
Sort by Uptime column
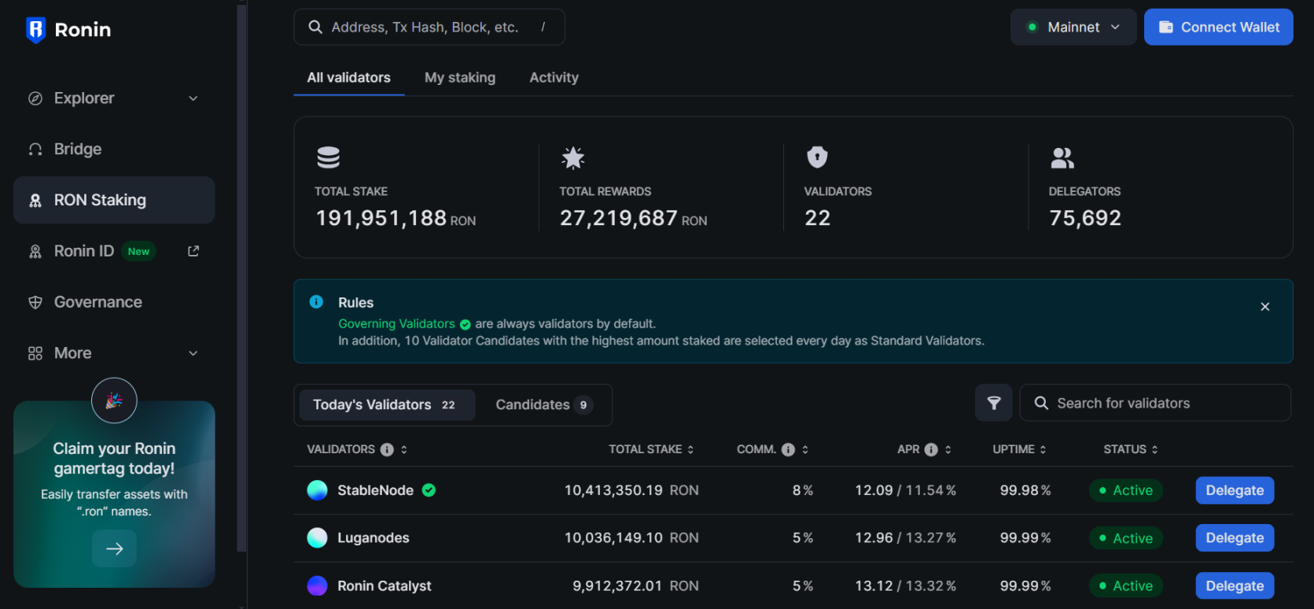click(x=1019, y=449)
